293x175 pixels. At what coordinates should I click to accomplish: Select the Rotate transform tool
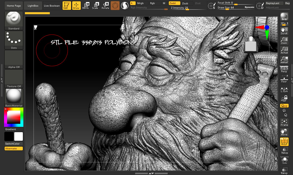[x=105, y=6]
